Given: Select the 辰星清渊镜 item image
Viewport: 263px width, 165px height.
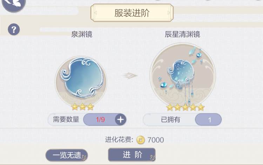Looking at the screenshot, I should (183, 75).
